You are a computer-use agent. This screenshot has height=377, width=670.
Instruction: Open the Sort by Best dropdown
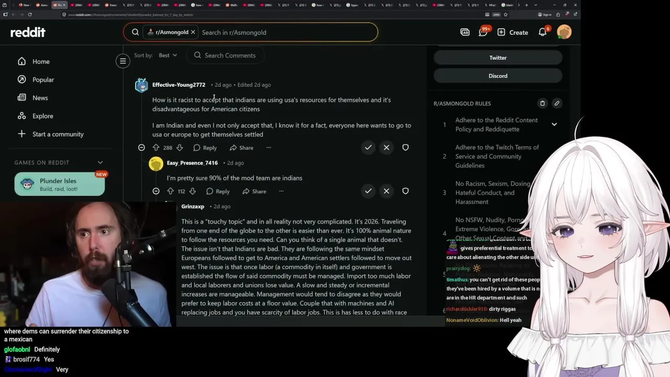tap(167, 56)
